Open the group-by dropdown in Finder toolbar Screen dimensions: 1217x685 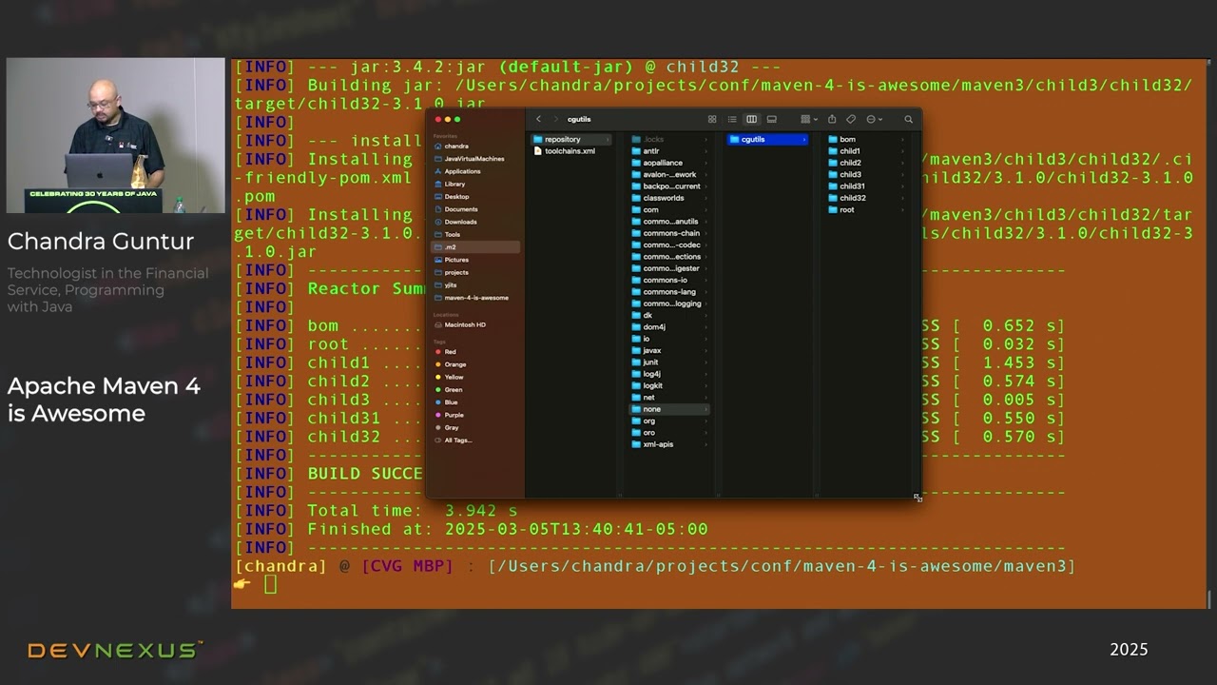tap(809, 119)
